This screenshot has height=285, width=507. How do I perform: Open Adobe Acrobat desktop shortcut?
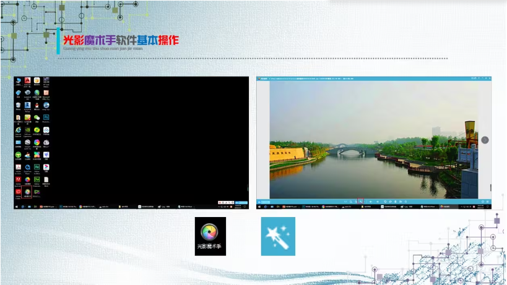pos(18,168)
